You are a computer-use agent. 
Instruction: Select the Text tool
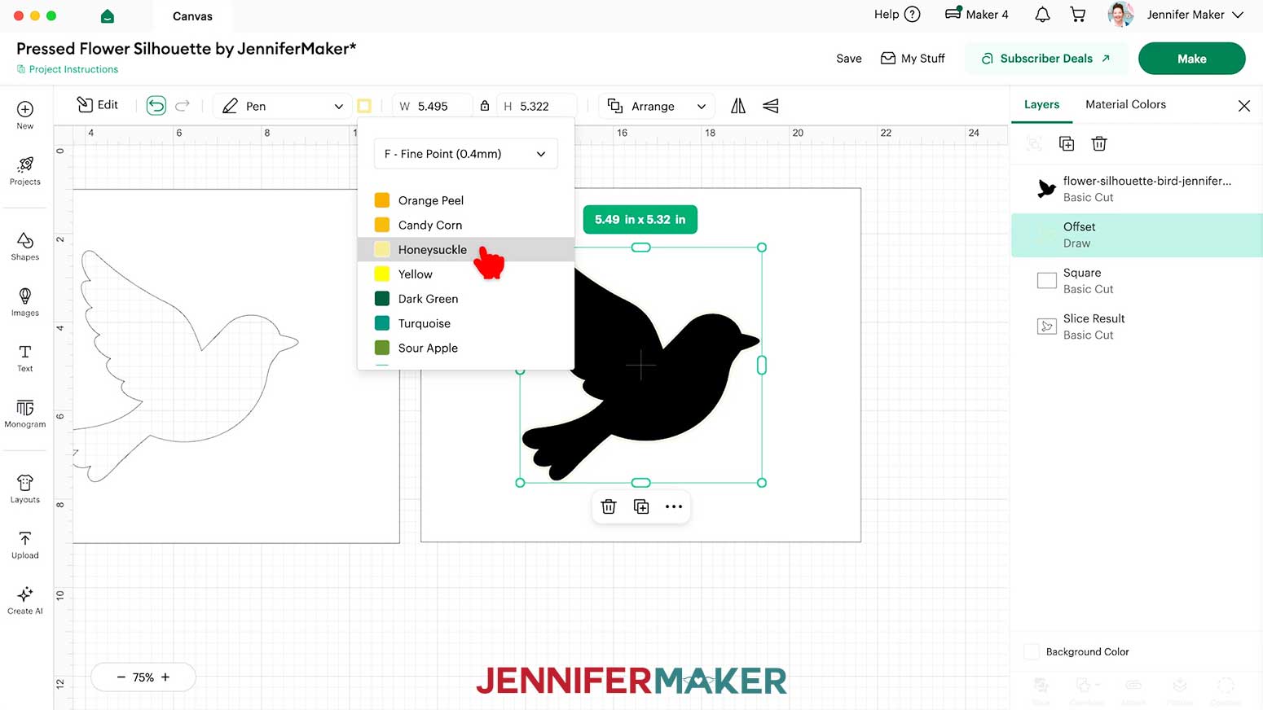click(x=25, y=357)
